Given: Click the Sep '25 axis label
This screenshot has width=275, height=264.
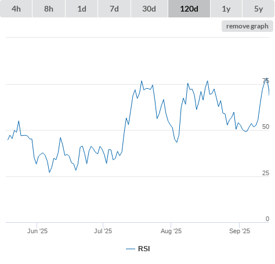Looking at the screenshot, I should tap(240, 231).
